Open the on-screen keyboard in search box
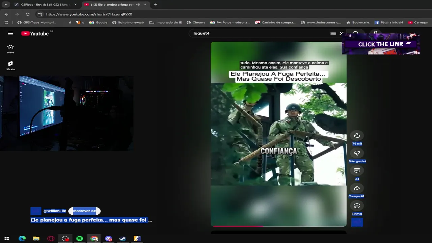Screen dimensions: 432x243 click(333, 33)
